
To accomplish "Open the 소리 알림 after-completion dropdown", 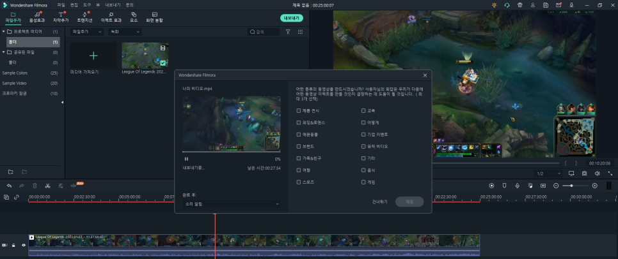I will tap(232, 204).
